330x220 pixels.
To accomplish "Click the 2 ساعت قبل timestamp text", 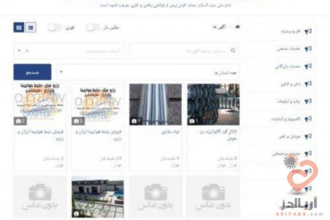I will [x=53, y=158].
